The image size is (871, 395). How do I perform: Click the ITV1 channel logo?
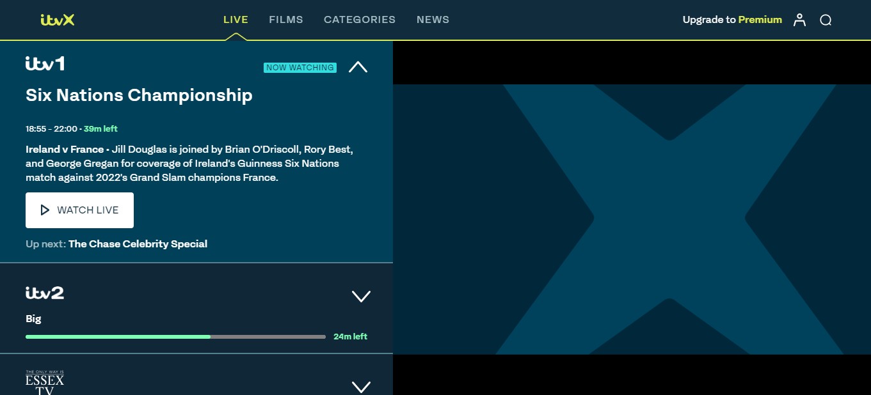pos(45,63)
